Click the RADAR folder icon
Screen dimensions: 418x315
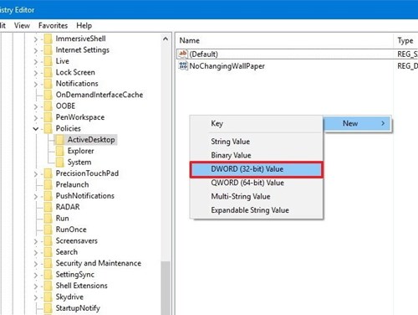(48, 207)
